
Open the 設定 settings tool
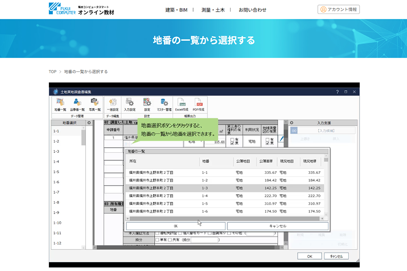pyautogui.click(x=147, y=104)
